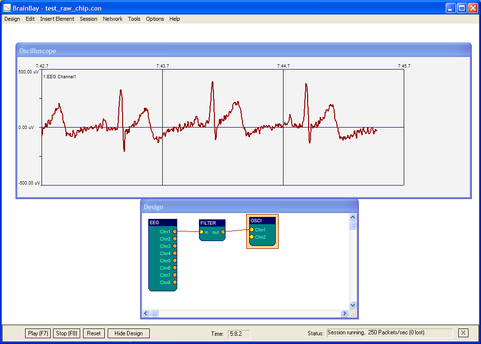Start playback with the Play (F7) button
481x344 pixels.
37,333
